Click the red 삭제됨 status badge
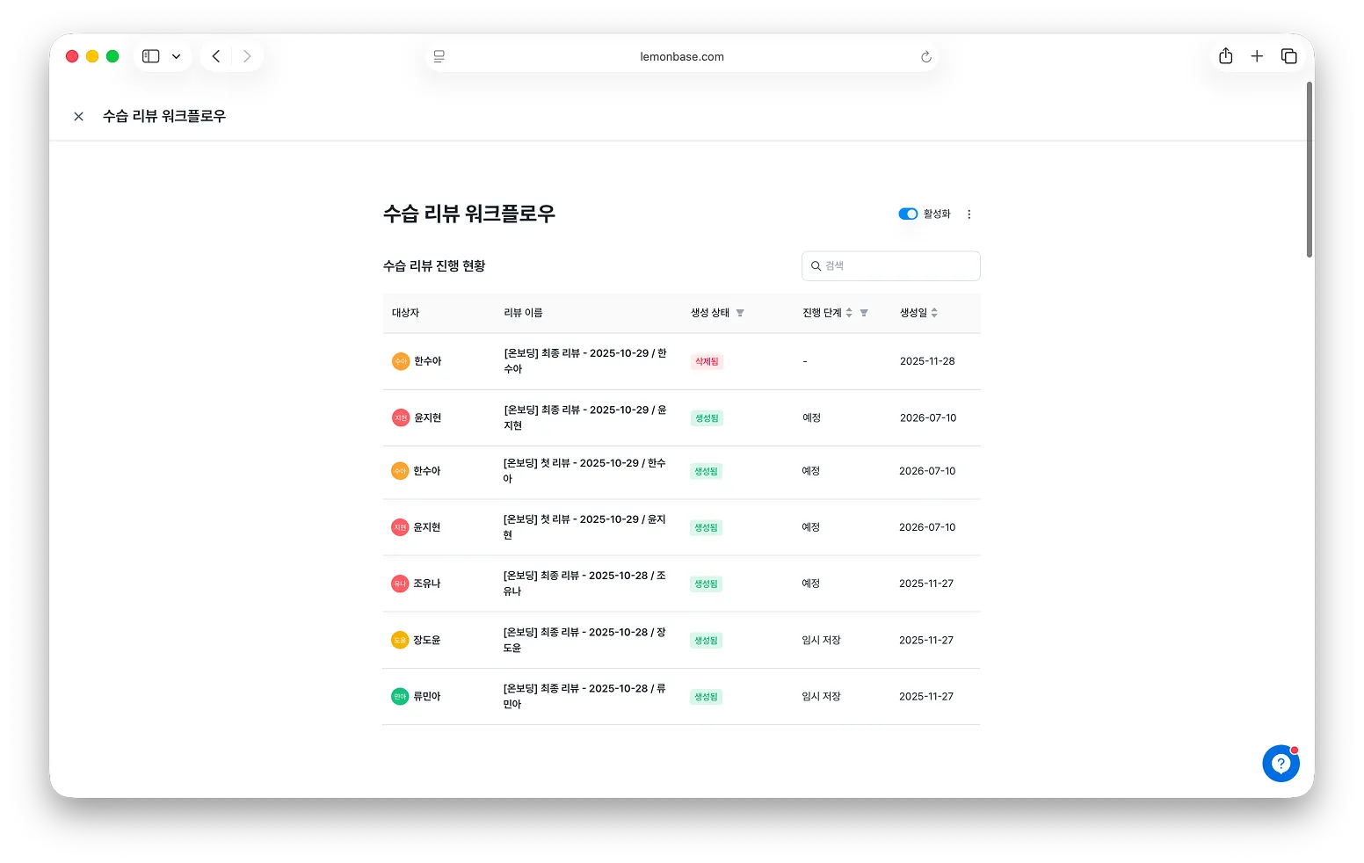 click(707, 362)
